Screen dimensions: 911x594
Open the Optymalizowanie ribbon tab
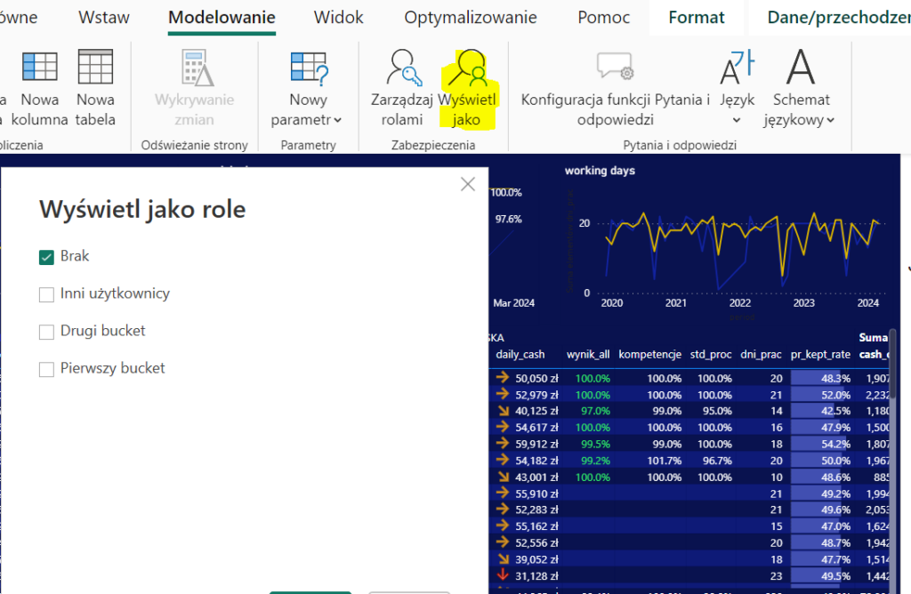click(x=470, y=18)
